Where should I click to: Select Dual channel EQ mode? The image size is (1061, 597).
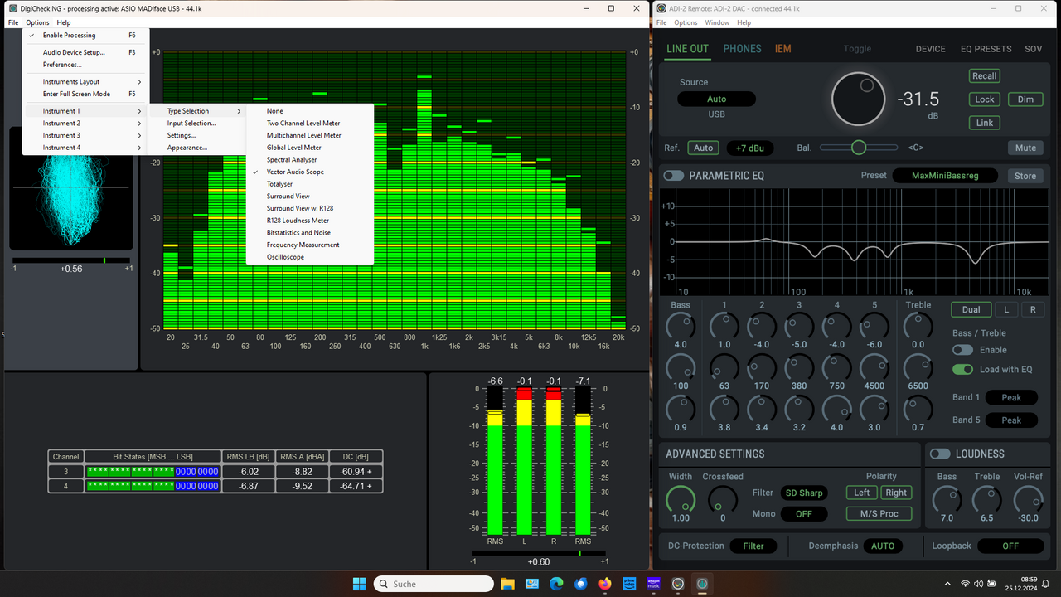pos(971,309)
